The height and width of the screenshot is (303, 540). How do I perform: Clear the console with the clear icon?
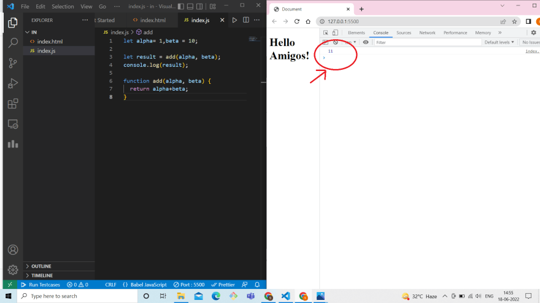(336, 42)
